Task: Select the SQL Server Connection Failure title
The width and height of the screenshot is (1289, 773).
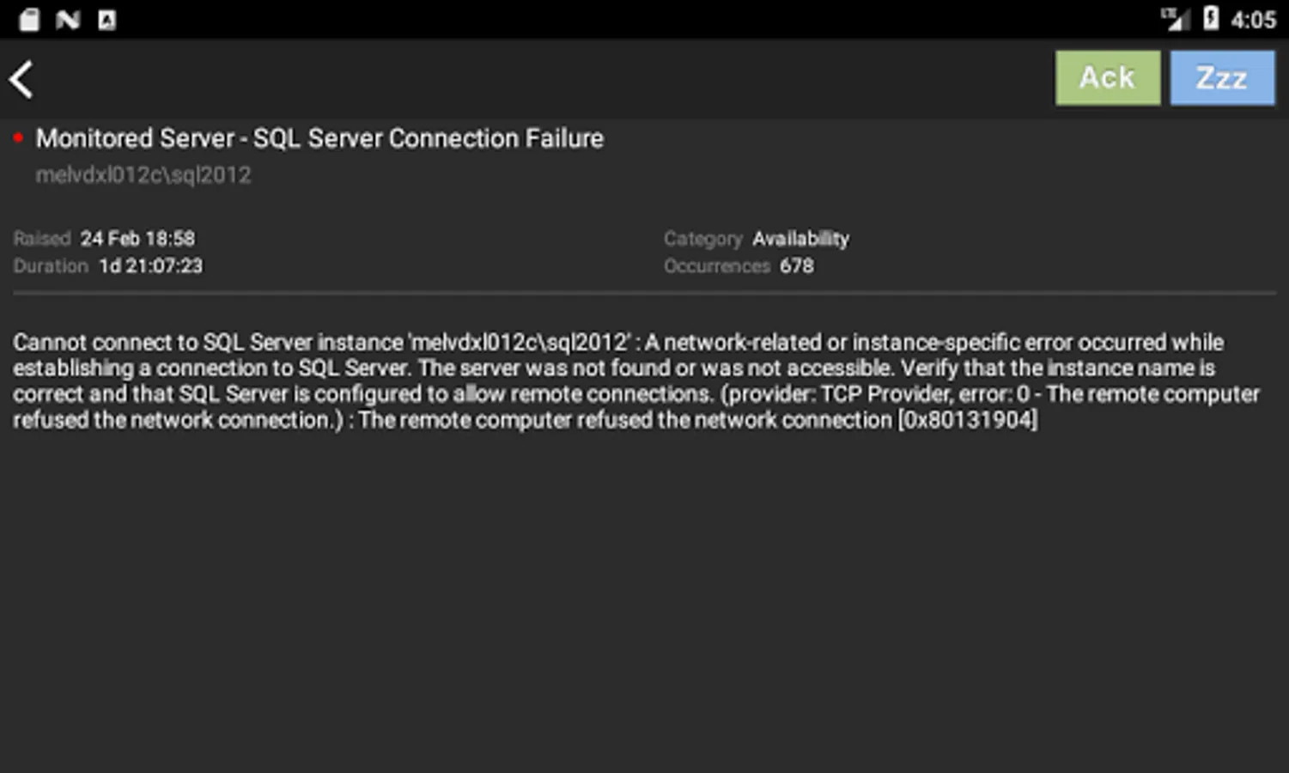Action: [x=319, y=138]
